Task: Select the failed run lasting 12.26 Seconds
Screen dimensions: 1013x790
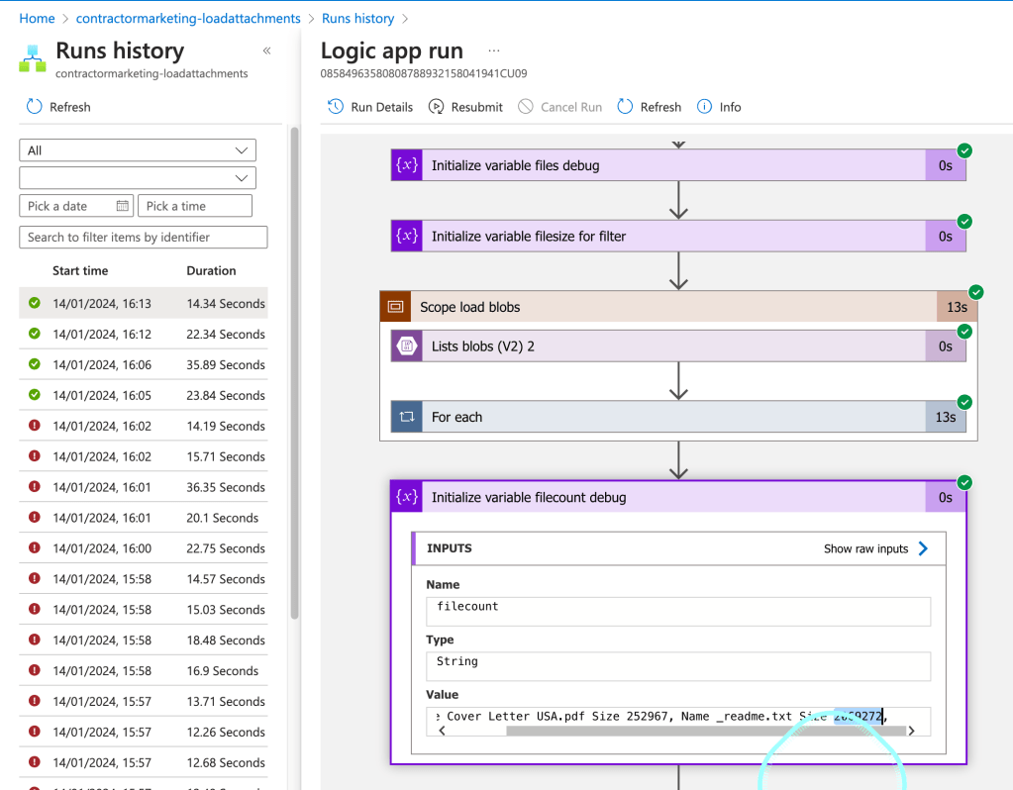Action: pyautogui.click(x=144, y=732)
